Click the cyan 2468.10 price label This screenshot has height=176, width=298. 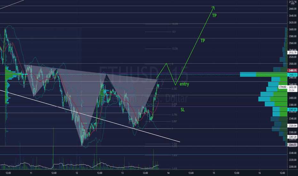293,75
